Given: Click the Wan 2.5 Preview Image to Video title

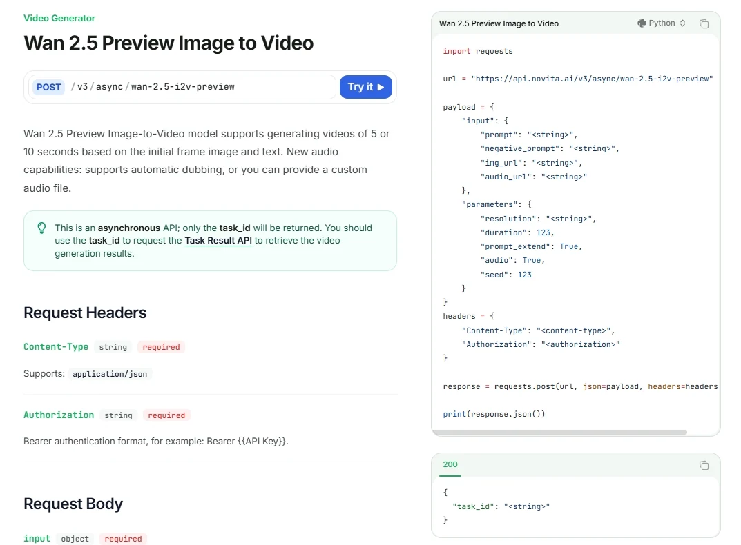Looking at the screenshot, I should (169, 43).
